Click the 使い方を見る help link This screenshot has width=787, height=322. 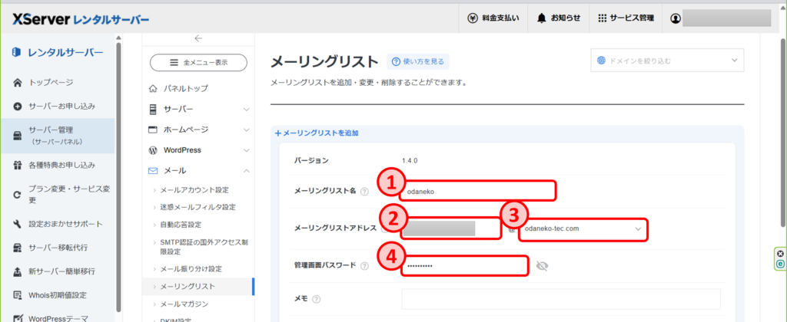coord(418,61)
